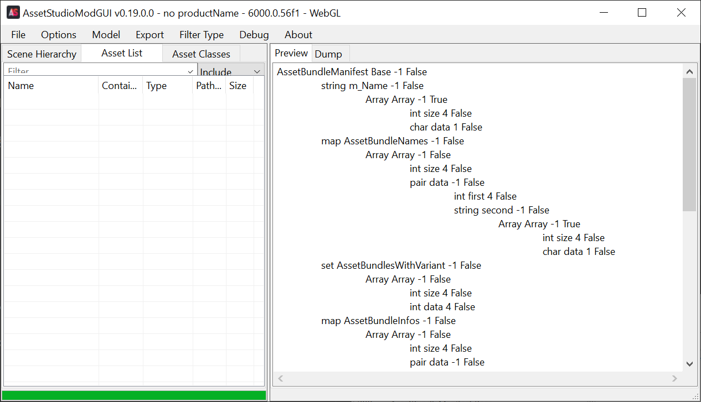Switch to the Scene Hierarchy tab
Viewport: 701px width, 402px height.
pos(42,54)
